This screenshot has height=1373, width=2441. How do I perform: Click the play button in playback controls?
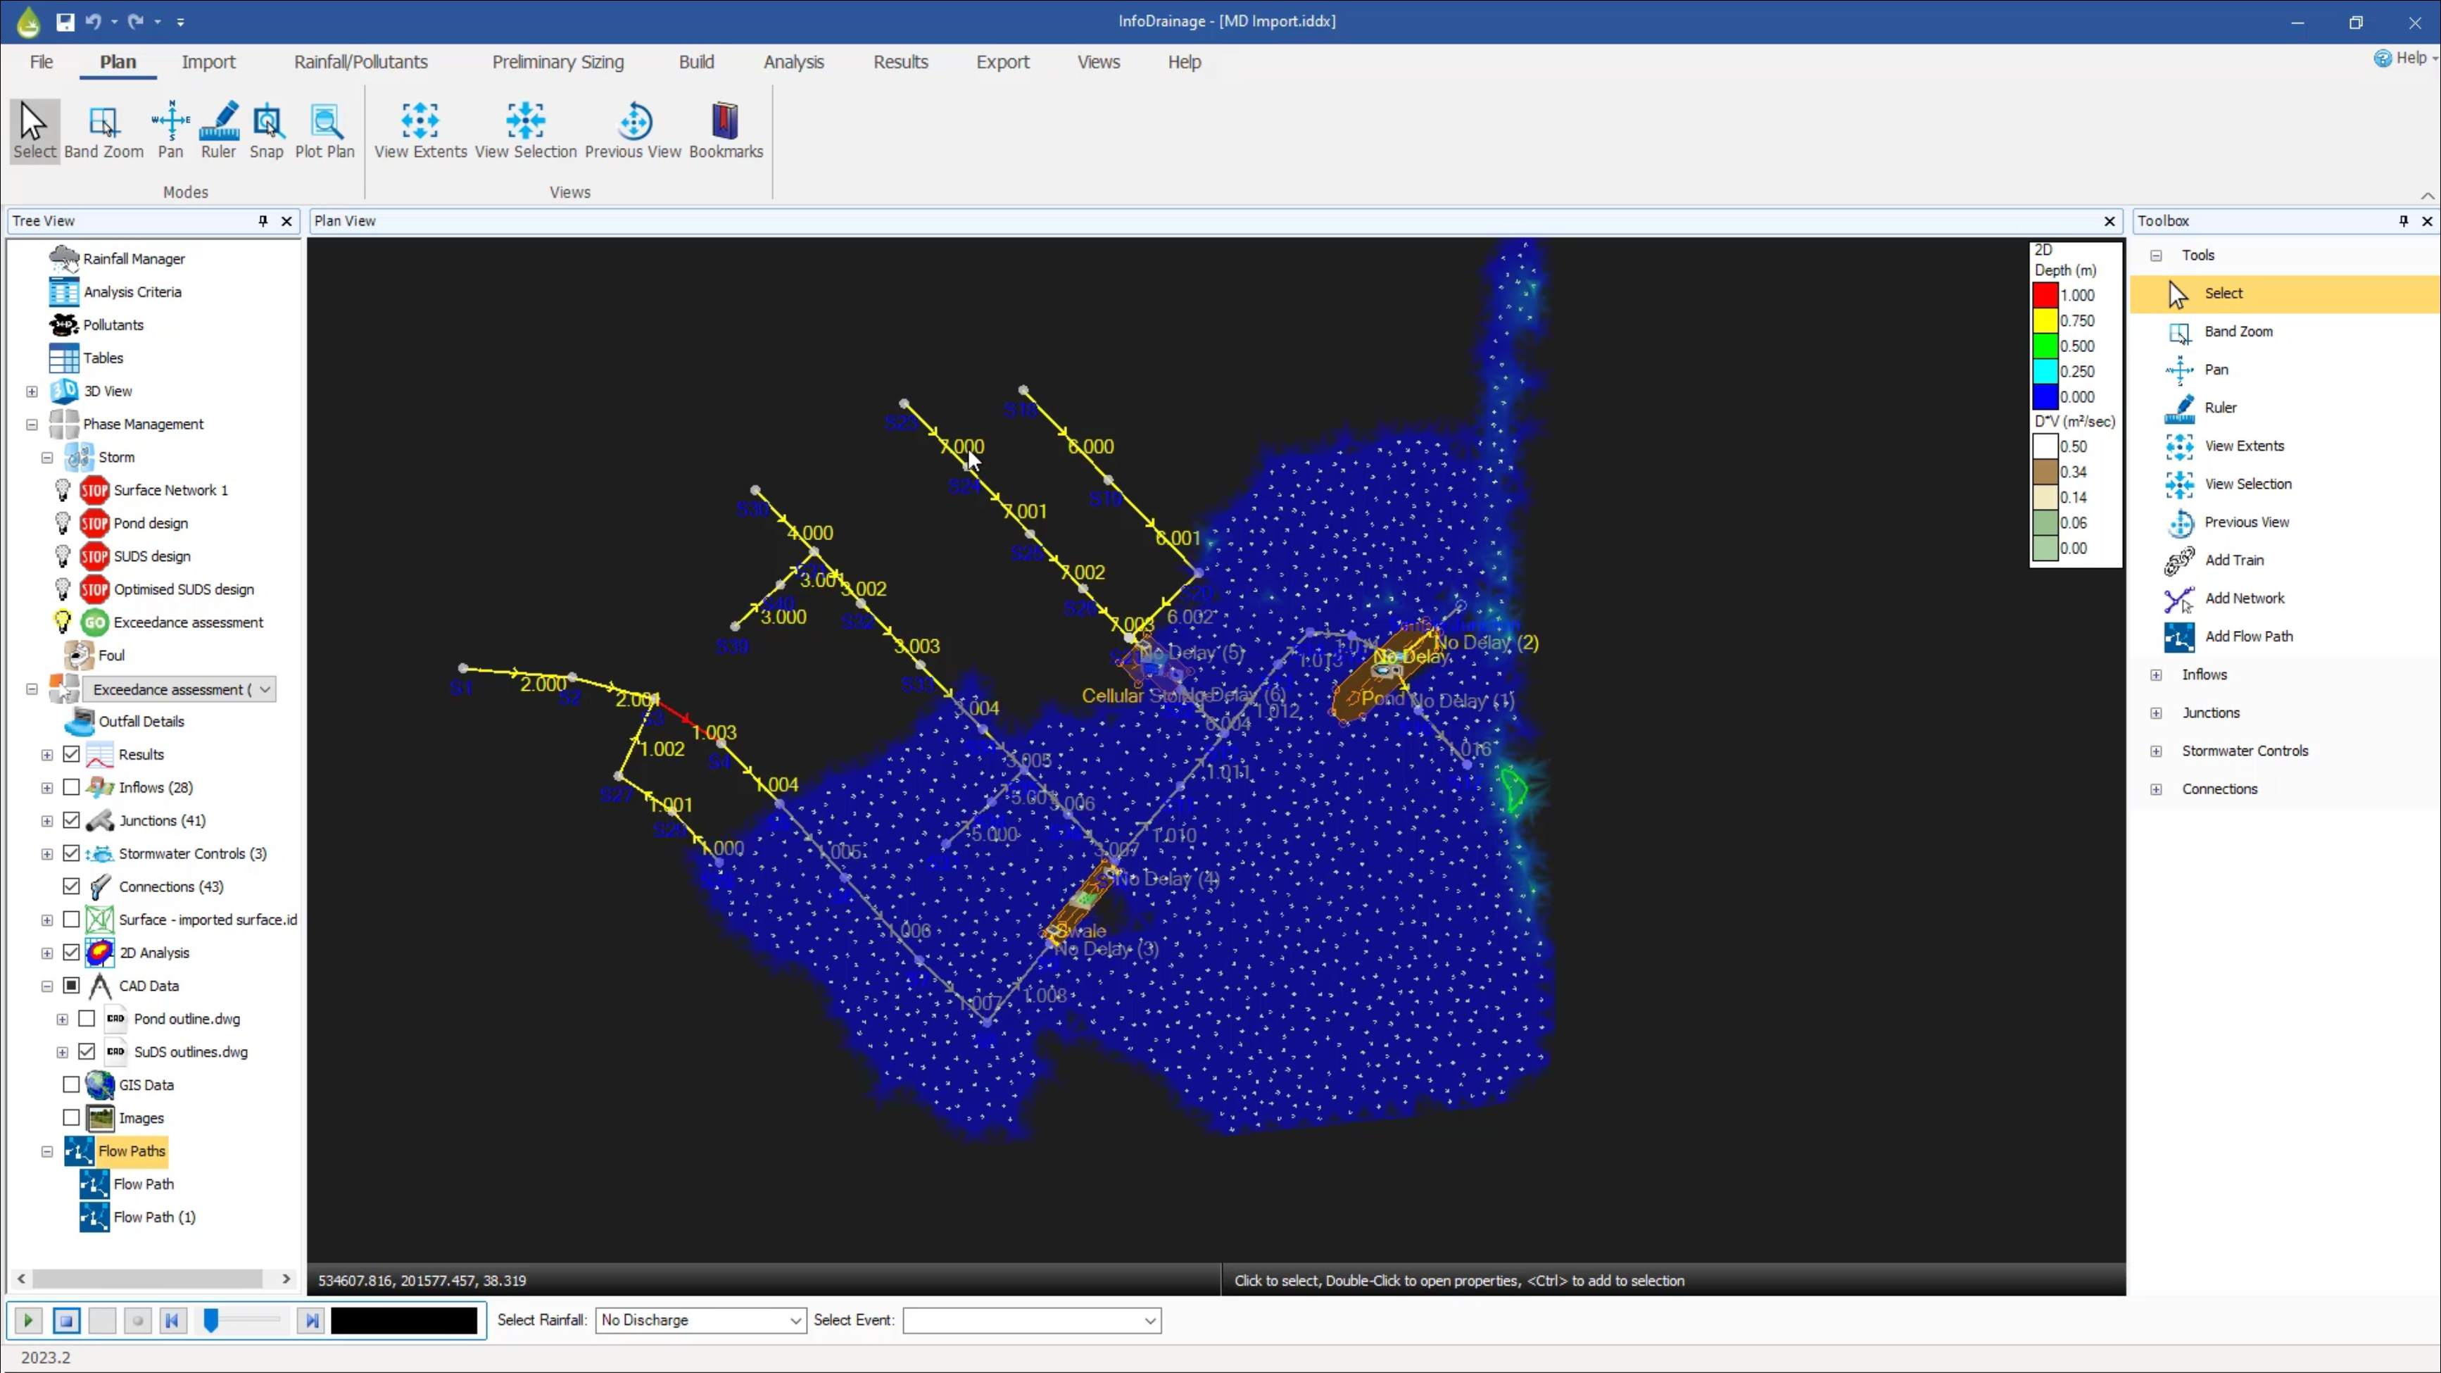click(x=28, y=1321)
